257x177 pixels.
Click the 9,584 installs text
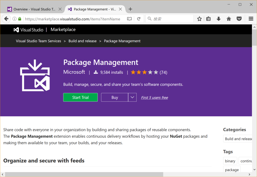(x=112, y=72)
